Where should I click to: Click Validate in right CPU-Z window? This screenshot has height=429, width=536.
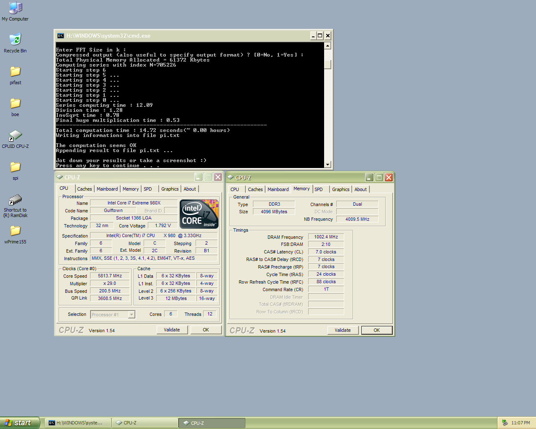pos(343,330)
